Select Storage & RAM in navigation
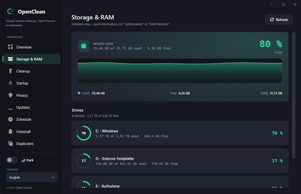Screen dimensions: 301x194 coord(32,59)
